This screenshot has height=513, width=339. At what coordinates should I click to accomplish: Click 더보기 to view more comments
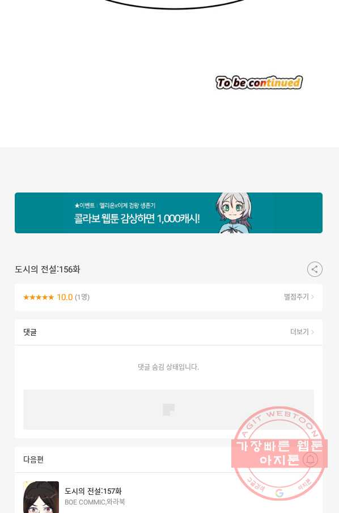pos(299,332)
